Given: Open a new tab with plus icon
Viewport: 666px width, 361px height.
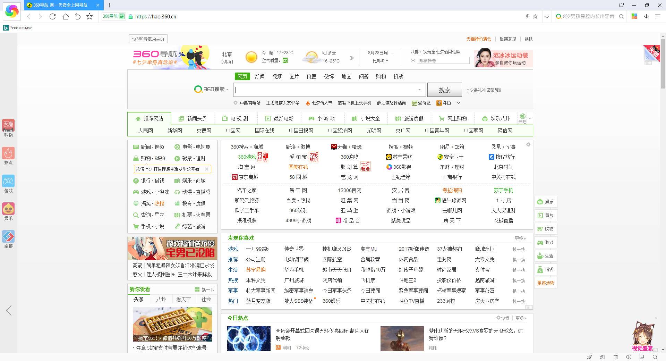Looking at the screenshot, I should 109,5.
